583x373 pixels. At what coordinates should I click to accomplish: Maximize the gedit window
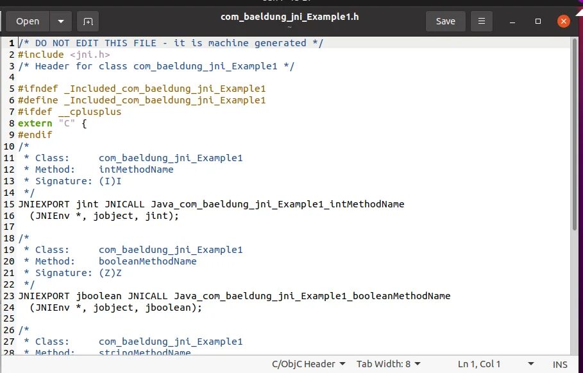537,21
